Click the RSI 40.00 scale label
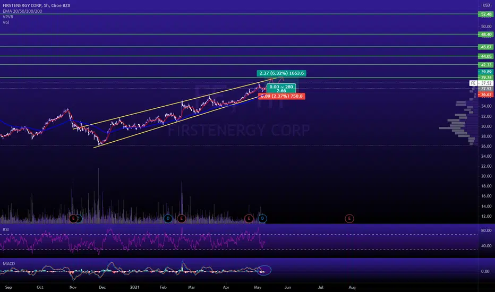The height and width of the screenshot is (292, 495). pyautogui.click(x=486, y=246)
